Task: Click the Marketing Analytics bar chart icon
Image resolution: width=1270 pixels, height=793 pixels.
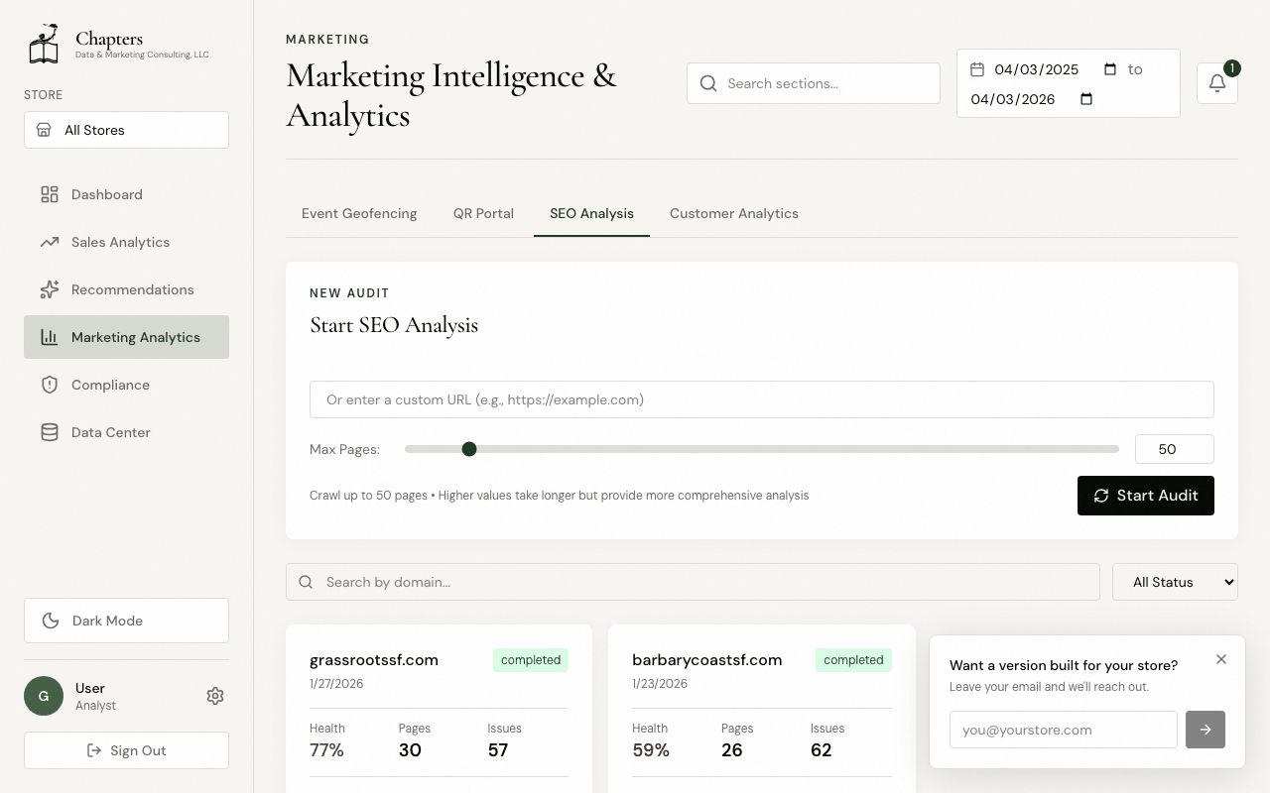Action: point(50,337)
